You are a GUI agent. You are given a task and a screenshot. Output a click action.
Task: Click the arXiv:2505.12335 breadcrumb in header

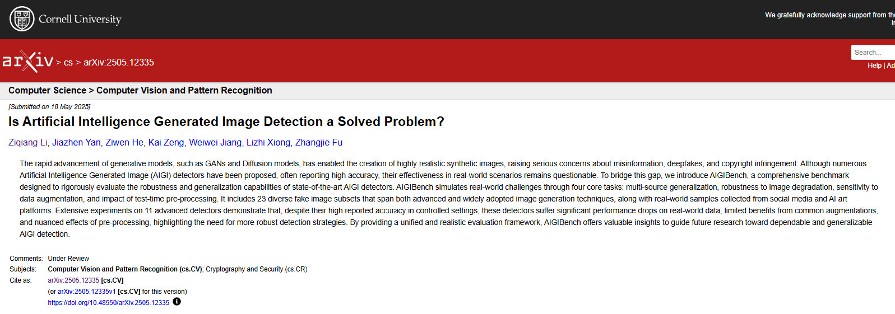point(119,63)
